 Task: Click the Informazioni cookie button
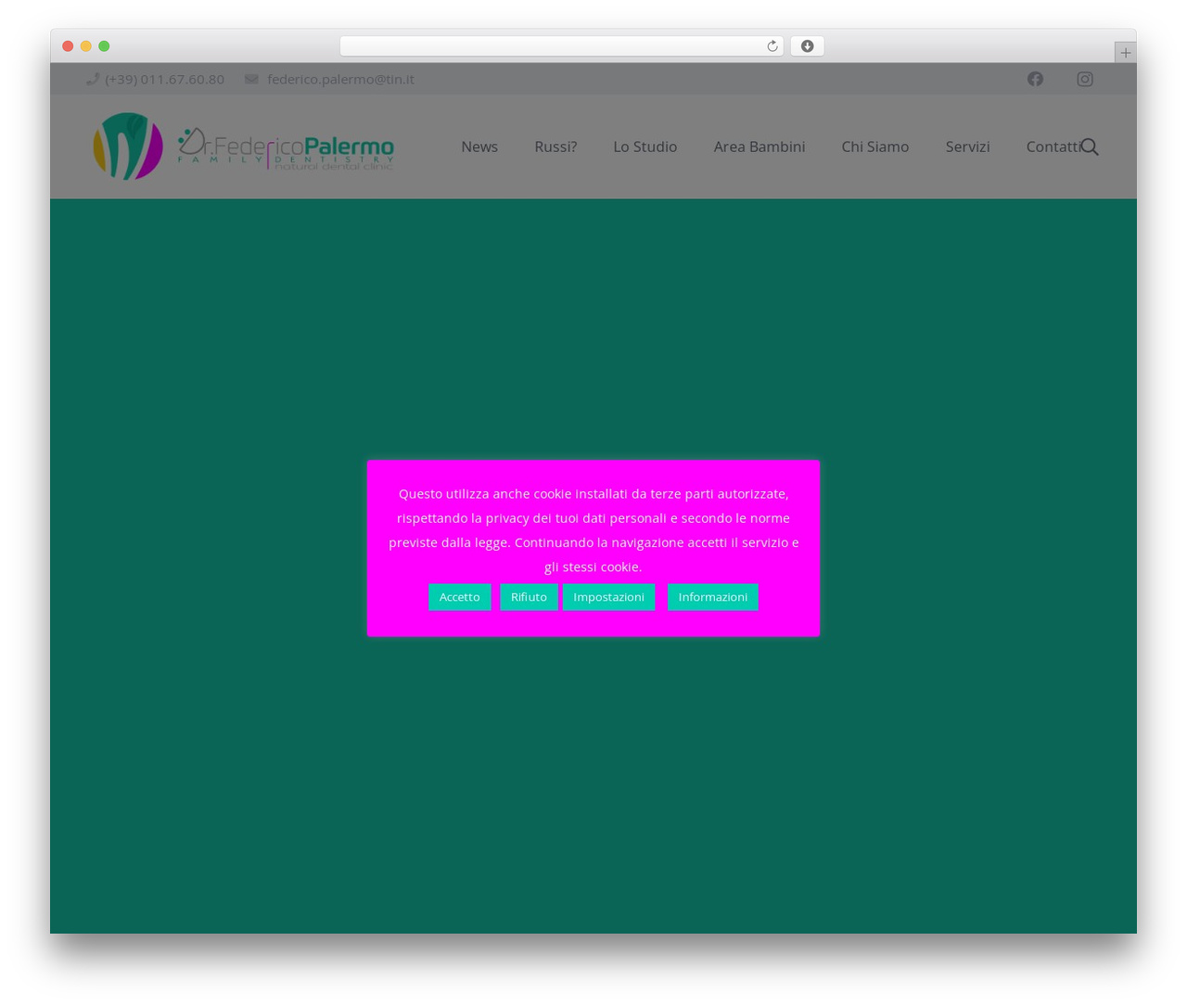click(x=712, y=597)
